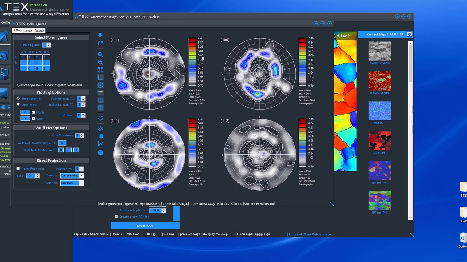Click the smiley face icon
Image resolution: width=467 pixels, height=262 pixels.
coord(100,153)
